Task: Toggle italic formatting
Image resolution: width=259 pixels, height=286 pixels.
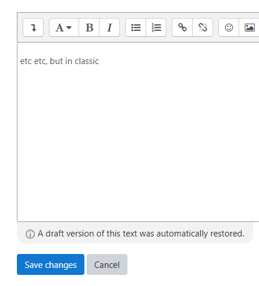Action: pyautogui.click(x=109, y=27)
